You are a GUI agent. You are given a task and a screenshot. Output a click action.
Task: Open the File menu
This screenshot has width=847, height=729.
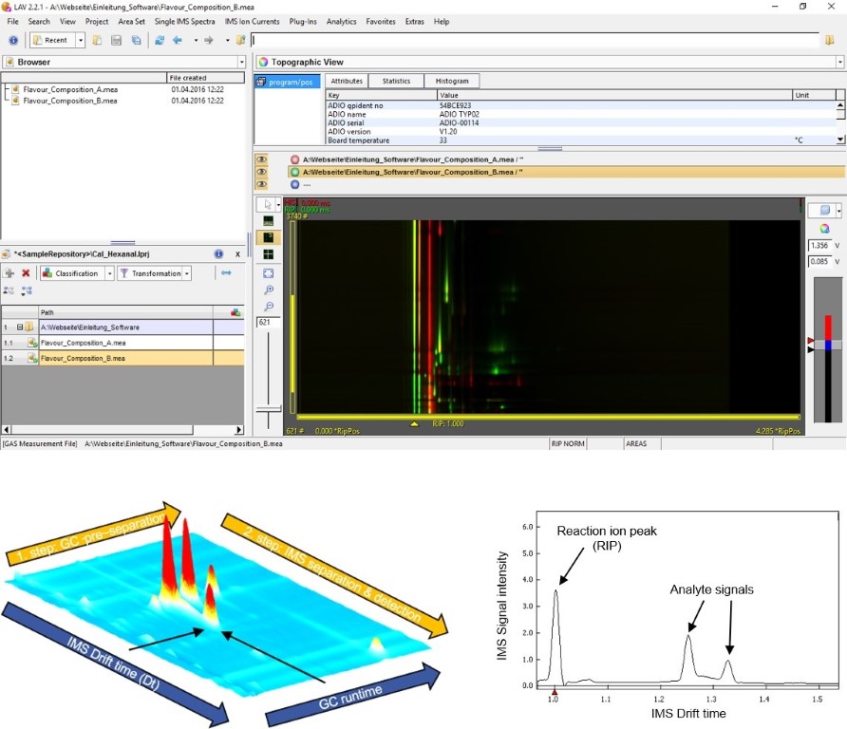13,22
